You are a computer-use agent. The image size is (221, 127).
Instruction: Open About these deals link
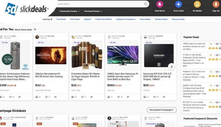pyautogui.click(x=23, y=30)
